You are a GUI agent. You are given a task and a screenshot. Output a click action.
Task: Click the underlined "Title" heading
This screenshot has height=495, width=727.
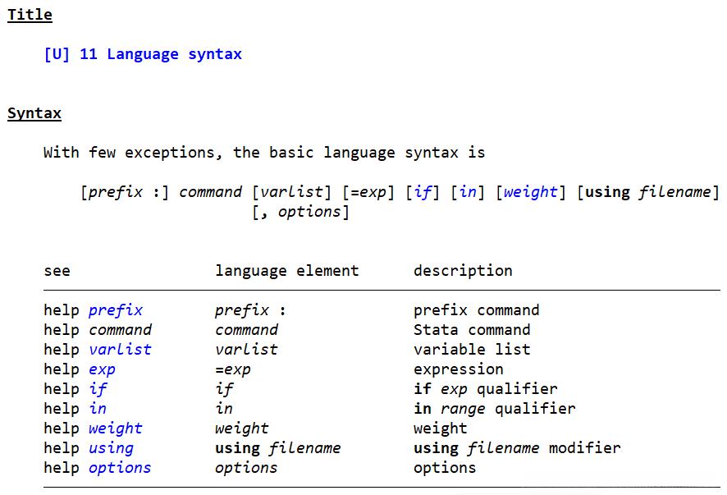30,15
